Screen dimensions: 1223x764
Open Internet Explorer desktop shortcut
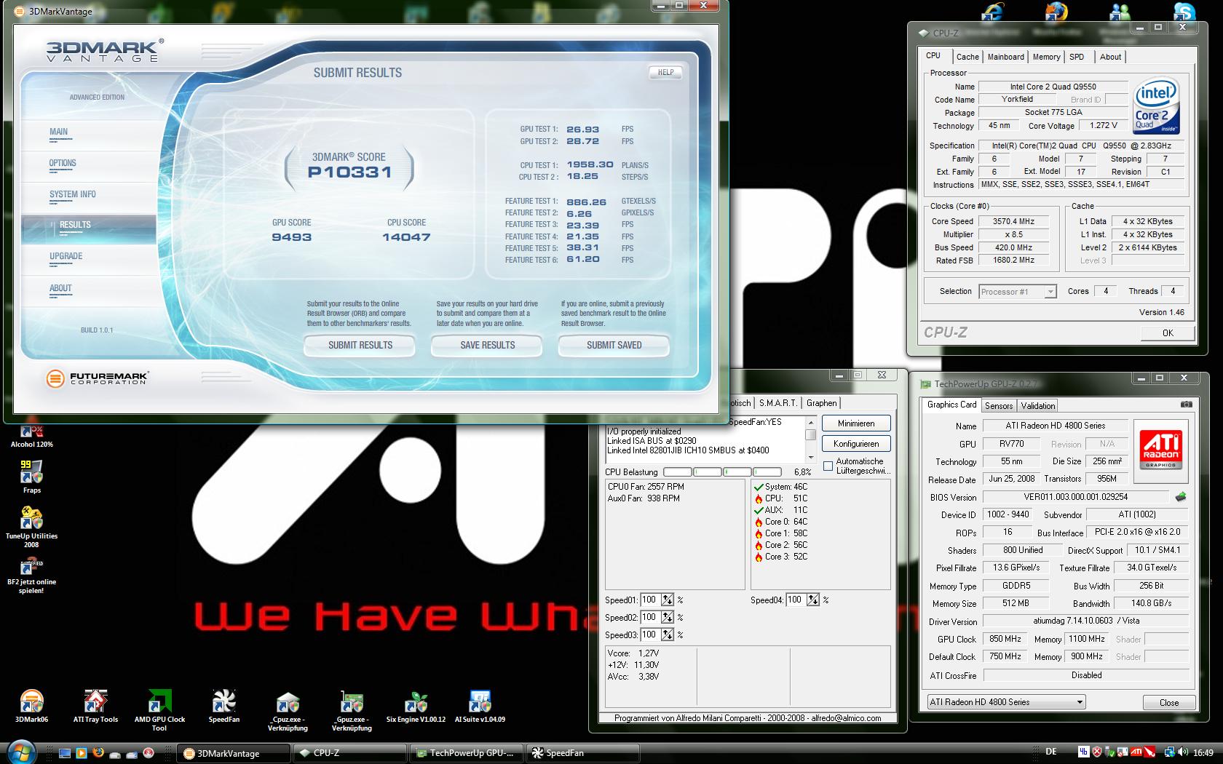click(992, 13)
